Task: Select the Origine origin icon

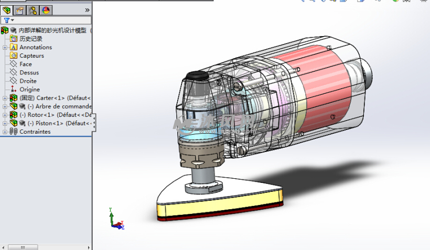Action: [x=14, y=90]
